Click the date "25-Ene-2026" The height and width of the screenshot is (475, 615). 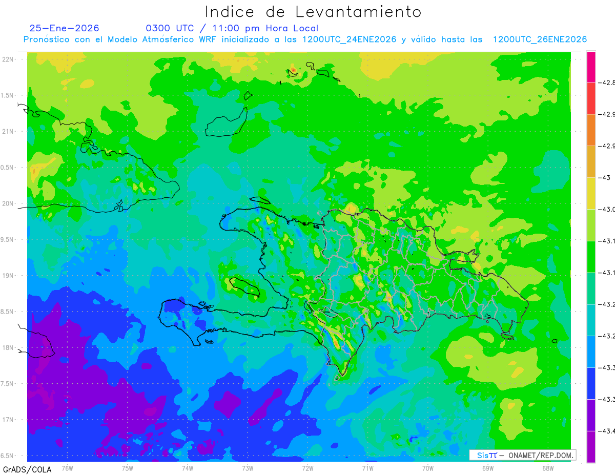(x=65, y=28)
